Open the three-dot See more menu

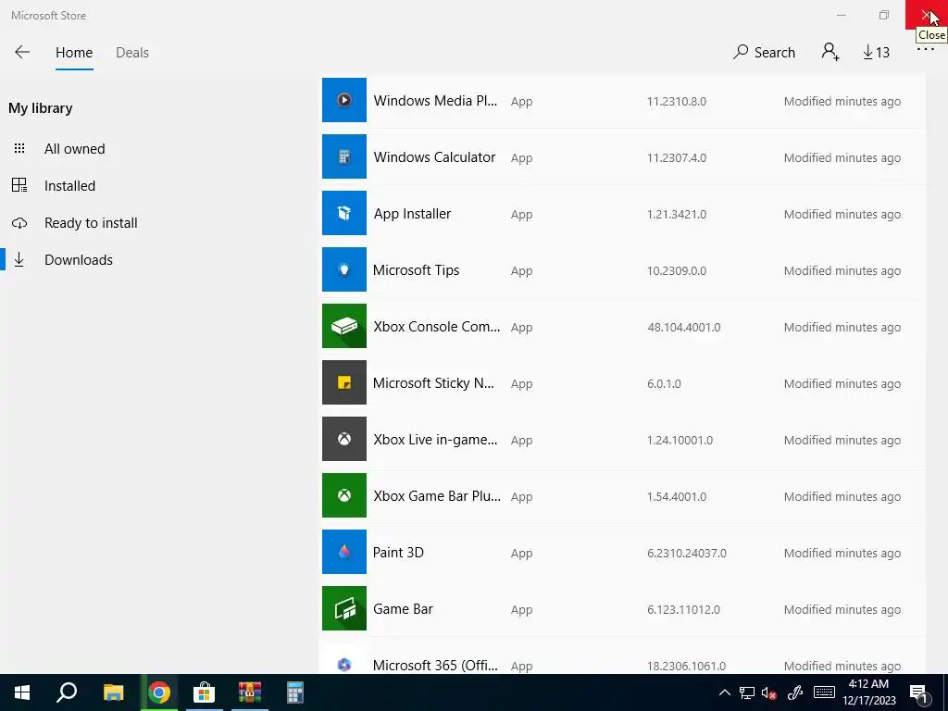(x=926, y=50)
